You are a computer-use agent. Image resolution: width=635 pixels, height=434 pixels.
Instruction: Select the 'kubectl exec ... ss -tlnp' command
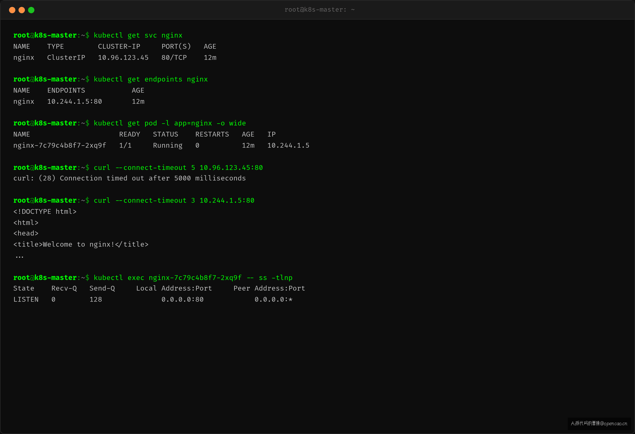pyautogui.click(x=193, y=278)
